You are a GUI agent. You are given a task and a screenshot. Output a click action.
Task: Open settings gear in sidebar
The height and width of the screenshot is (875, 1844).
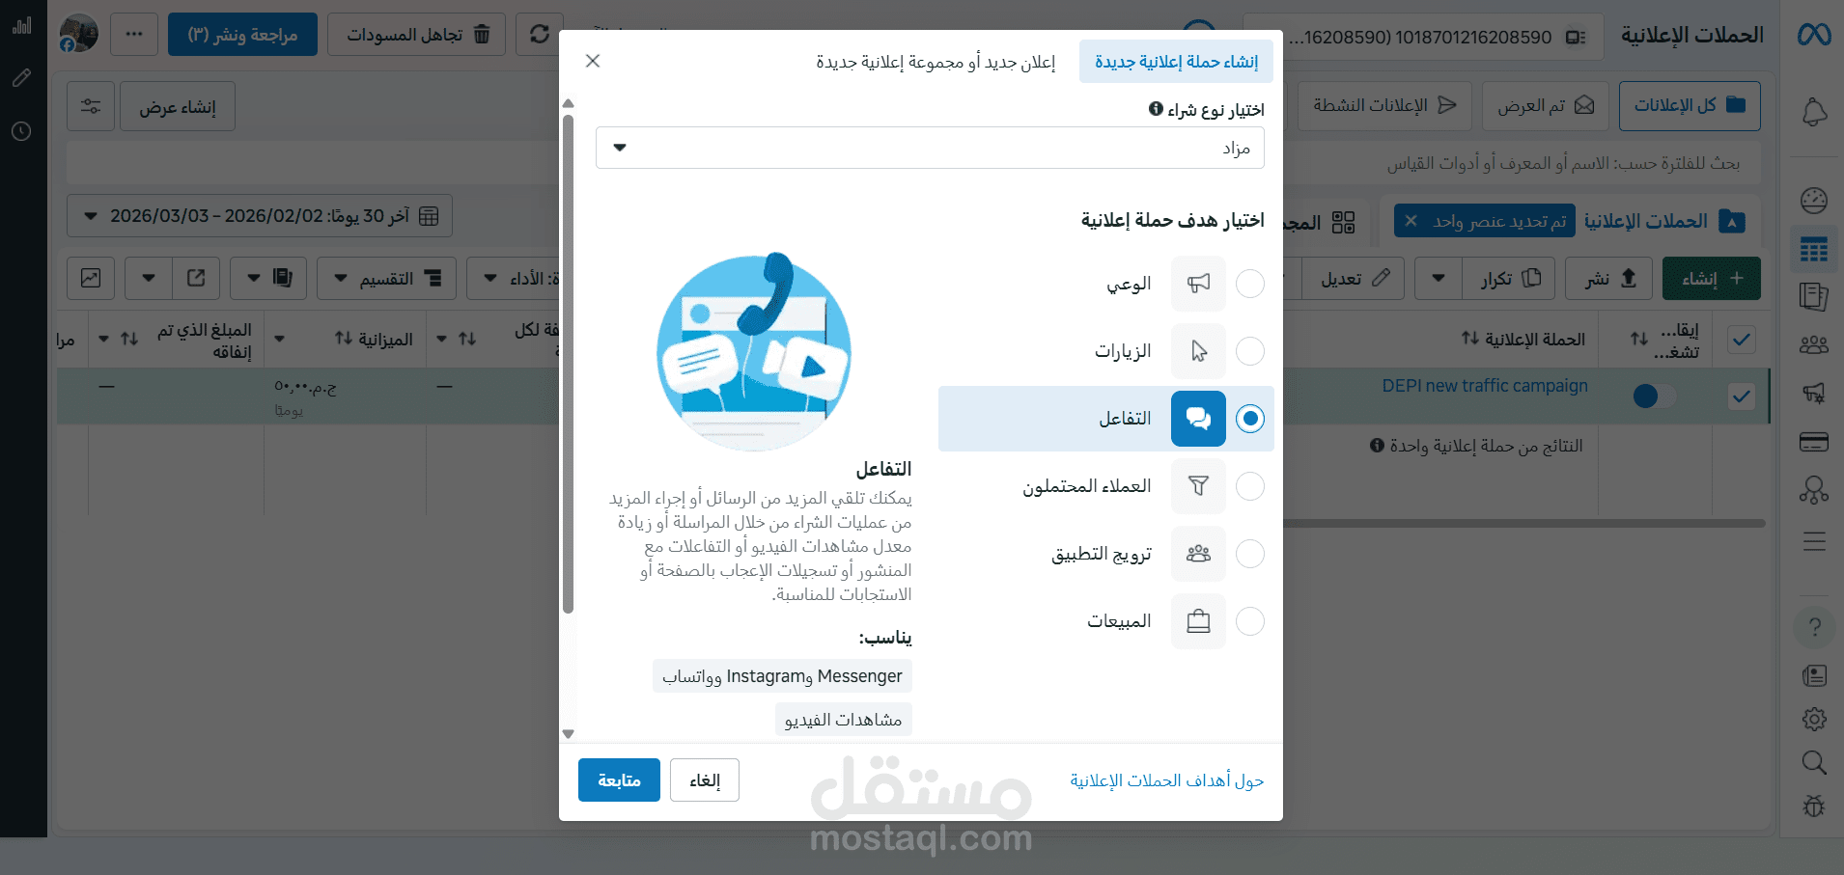1814,719
